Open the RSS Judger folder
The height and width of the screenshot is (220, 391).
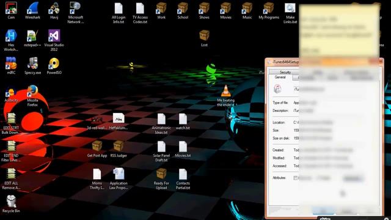[119, 148]
